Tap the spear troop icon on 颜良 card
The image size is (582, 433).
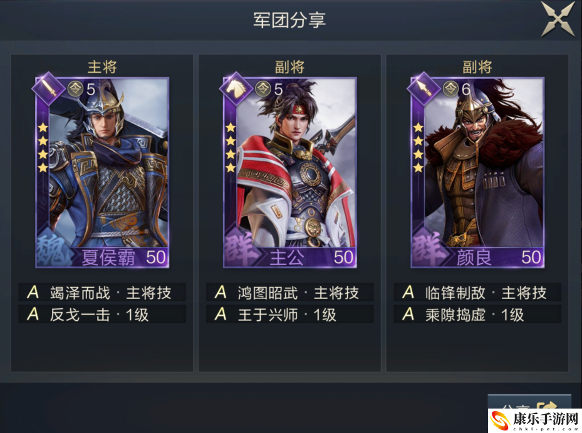click(424, 89)
